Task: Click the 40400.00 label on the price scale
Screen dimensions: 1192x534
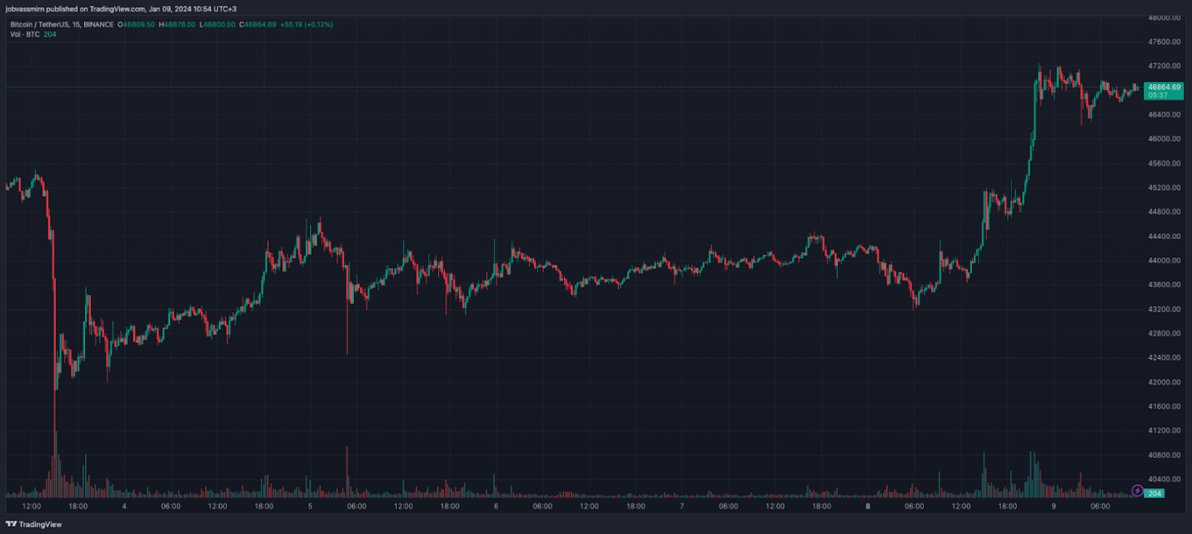Action: click(1164, 479)
